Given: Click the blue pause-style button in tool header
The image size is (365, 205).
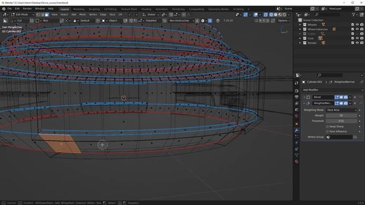Looking at the screenshot, I should 210,20.
